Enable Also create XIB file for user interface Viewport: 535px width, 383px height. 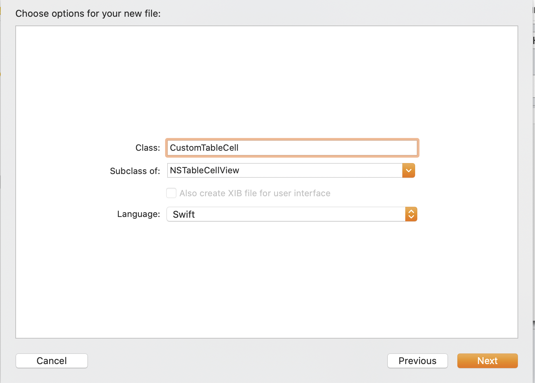(171, 193)
